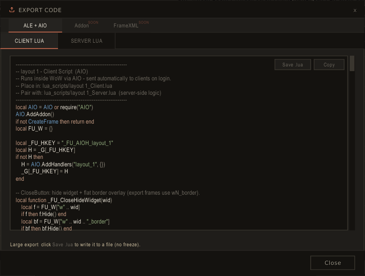Click the EXPORT CODE dialog title

[40, 10]
